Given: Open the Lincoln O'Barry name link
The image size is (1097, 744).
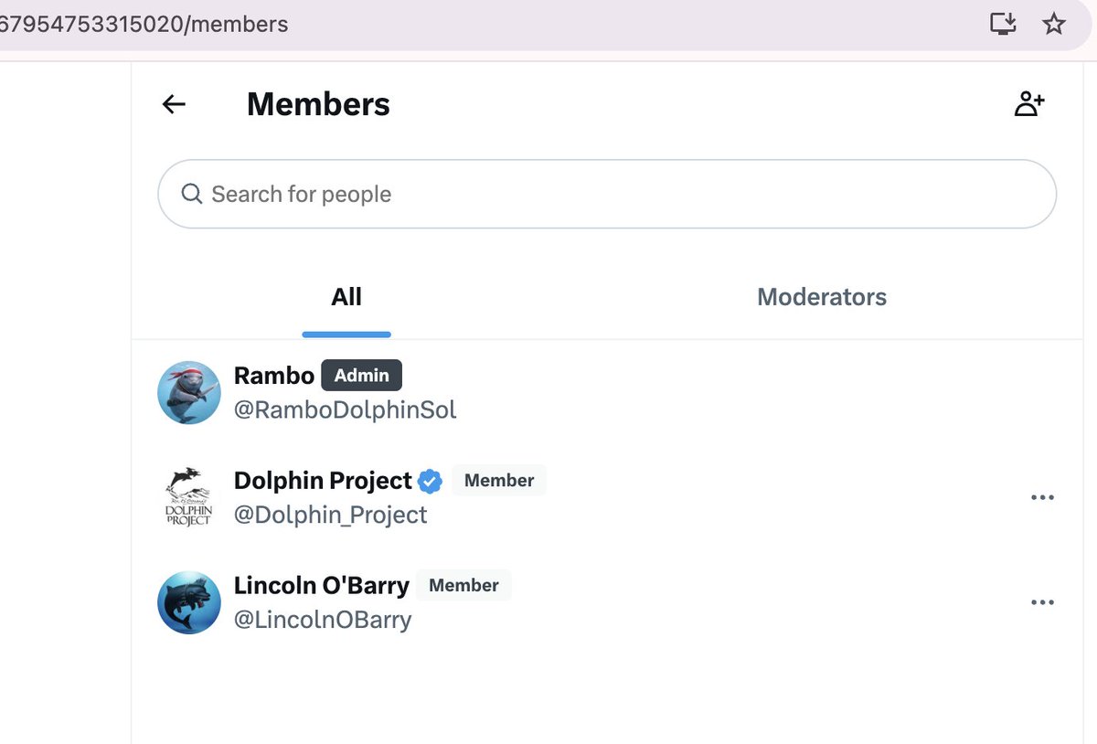Looking at the screenshot, I should click(322, 586).
